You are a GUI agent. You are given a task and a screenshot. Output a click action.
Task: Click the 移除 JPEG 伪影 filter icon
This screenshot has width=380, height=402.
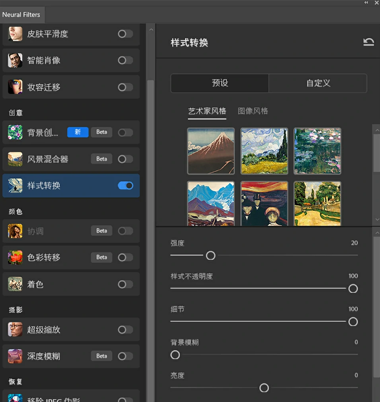point(15,398)
